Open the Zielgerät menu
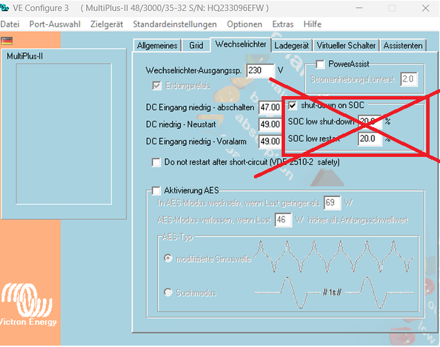This screenshot has width=440, height=347. click(x=107, y=24)
